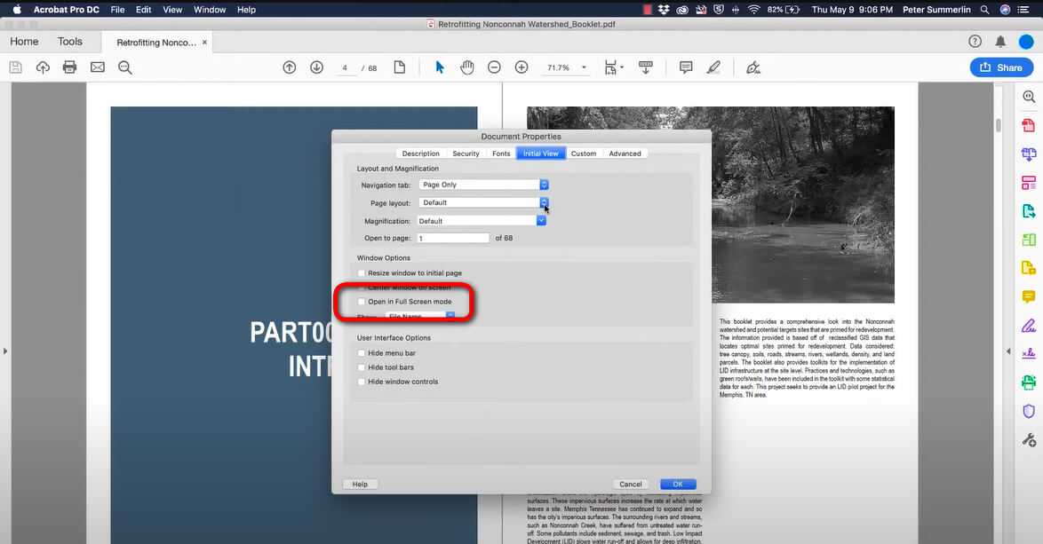The image size is (1043, 544).
Task: Select the Selection arrow tool
Action: tap(440, 67)
